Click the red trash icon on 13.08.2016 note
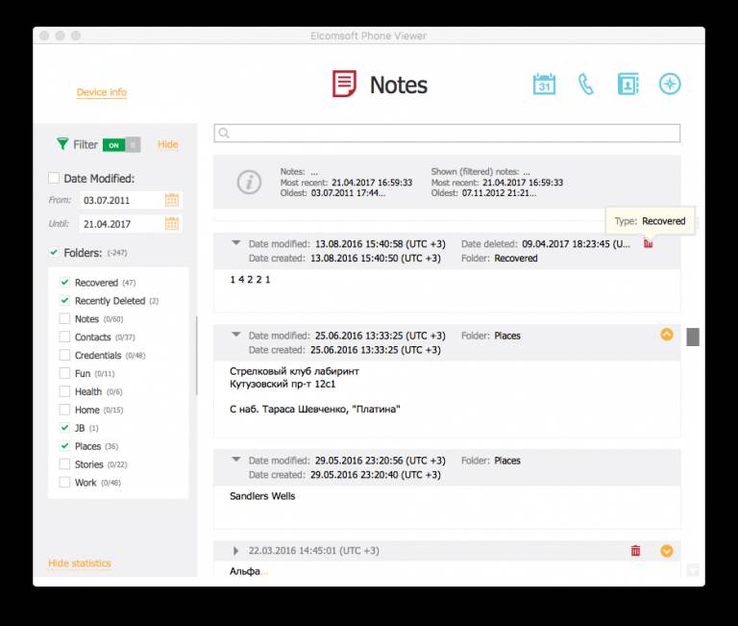This screenshot has width=738, height=626. (x=648, y=243)
